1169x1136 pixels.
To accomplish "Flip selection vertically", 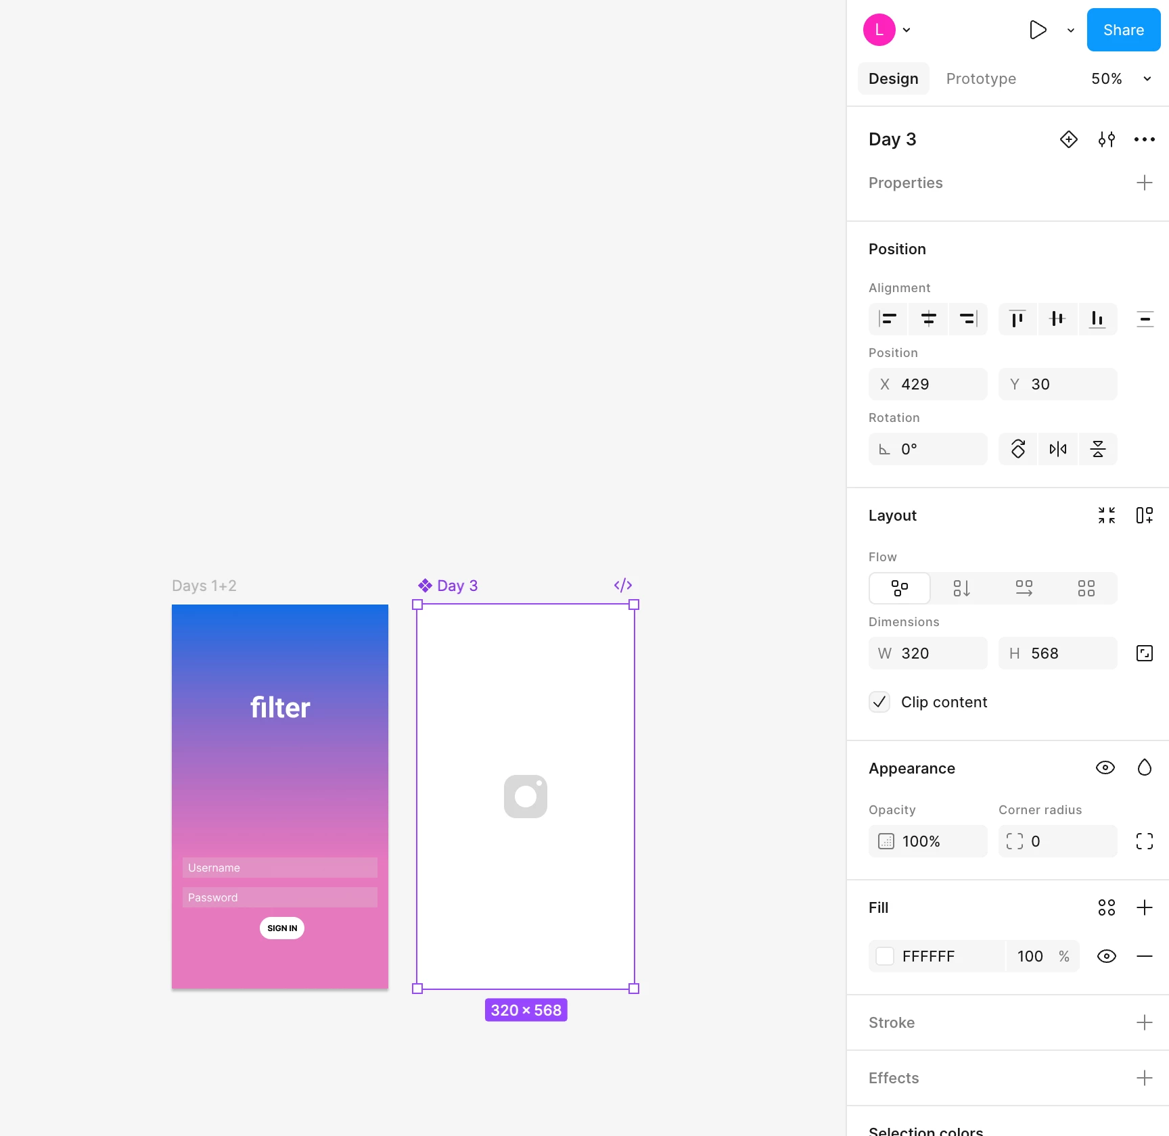I will [1098, 449].
